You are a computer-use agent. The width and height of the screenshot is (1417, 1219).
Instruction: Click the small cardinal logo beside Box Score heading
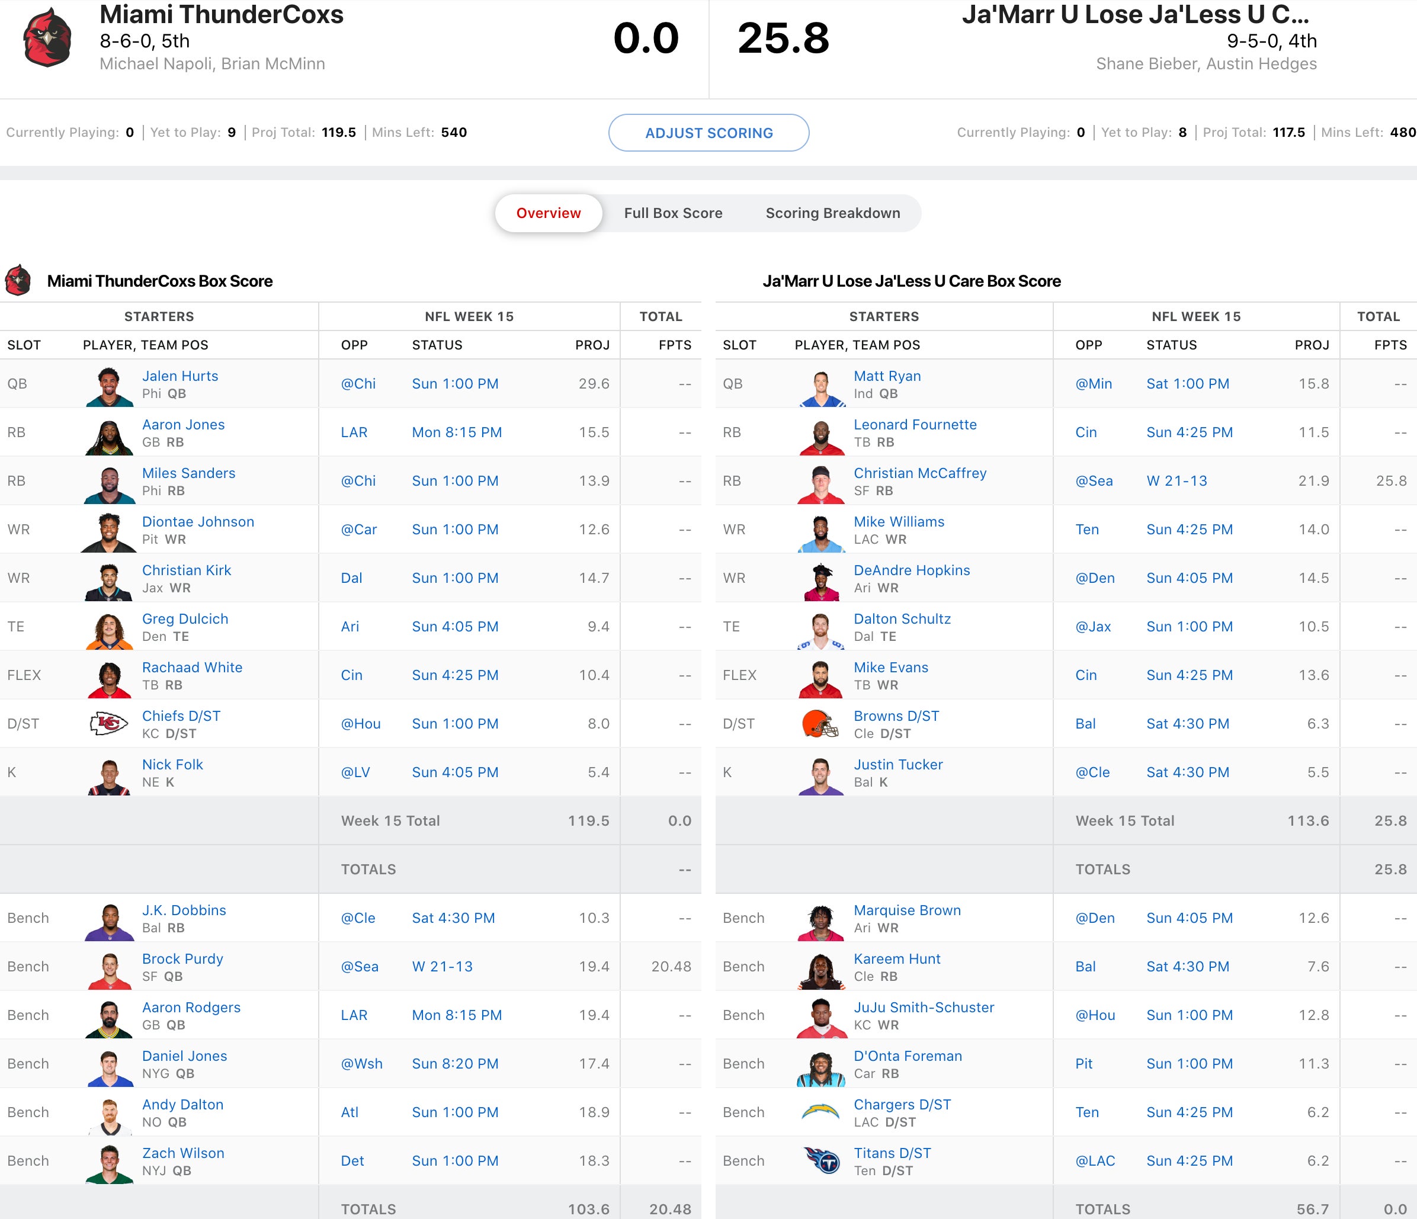(18, 280)
